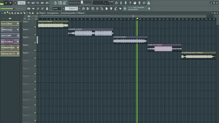Open the undo history icon
Viewport: 219px width, 123px height.
[x=116, y=3]
